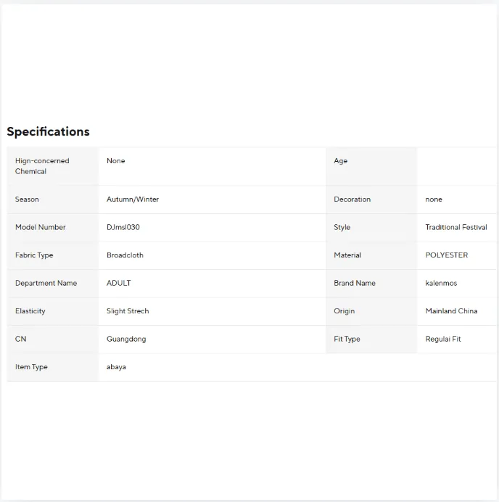The width and height of the screenshot is (499, 502).
Task: Click the Slight Strech elasticity value
Action: click(x=128, y=311)
